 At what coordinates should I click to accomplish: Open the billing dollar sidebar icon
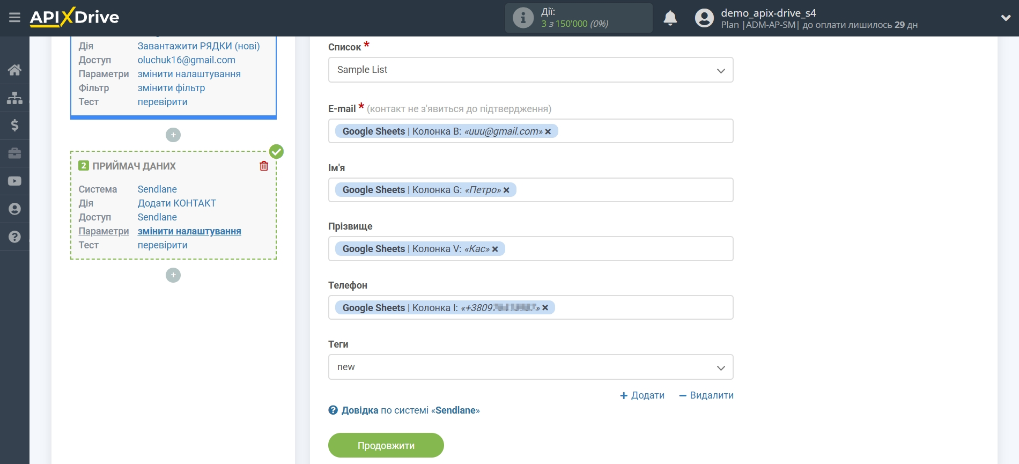(14, 126)
